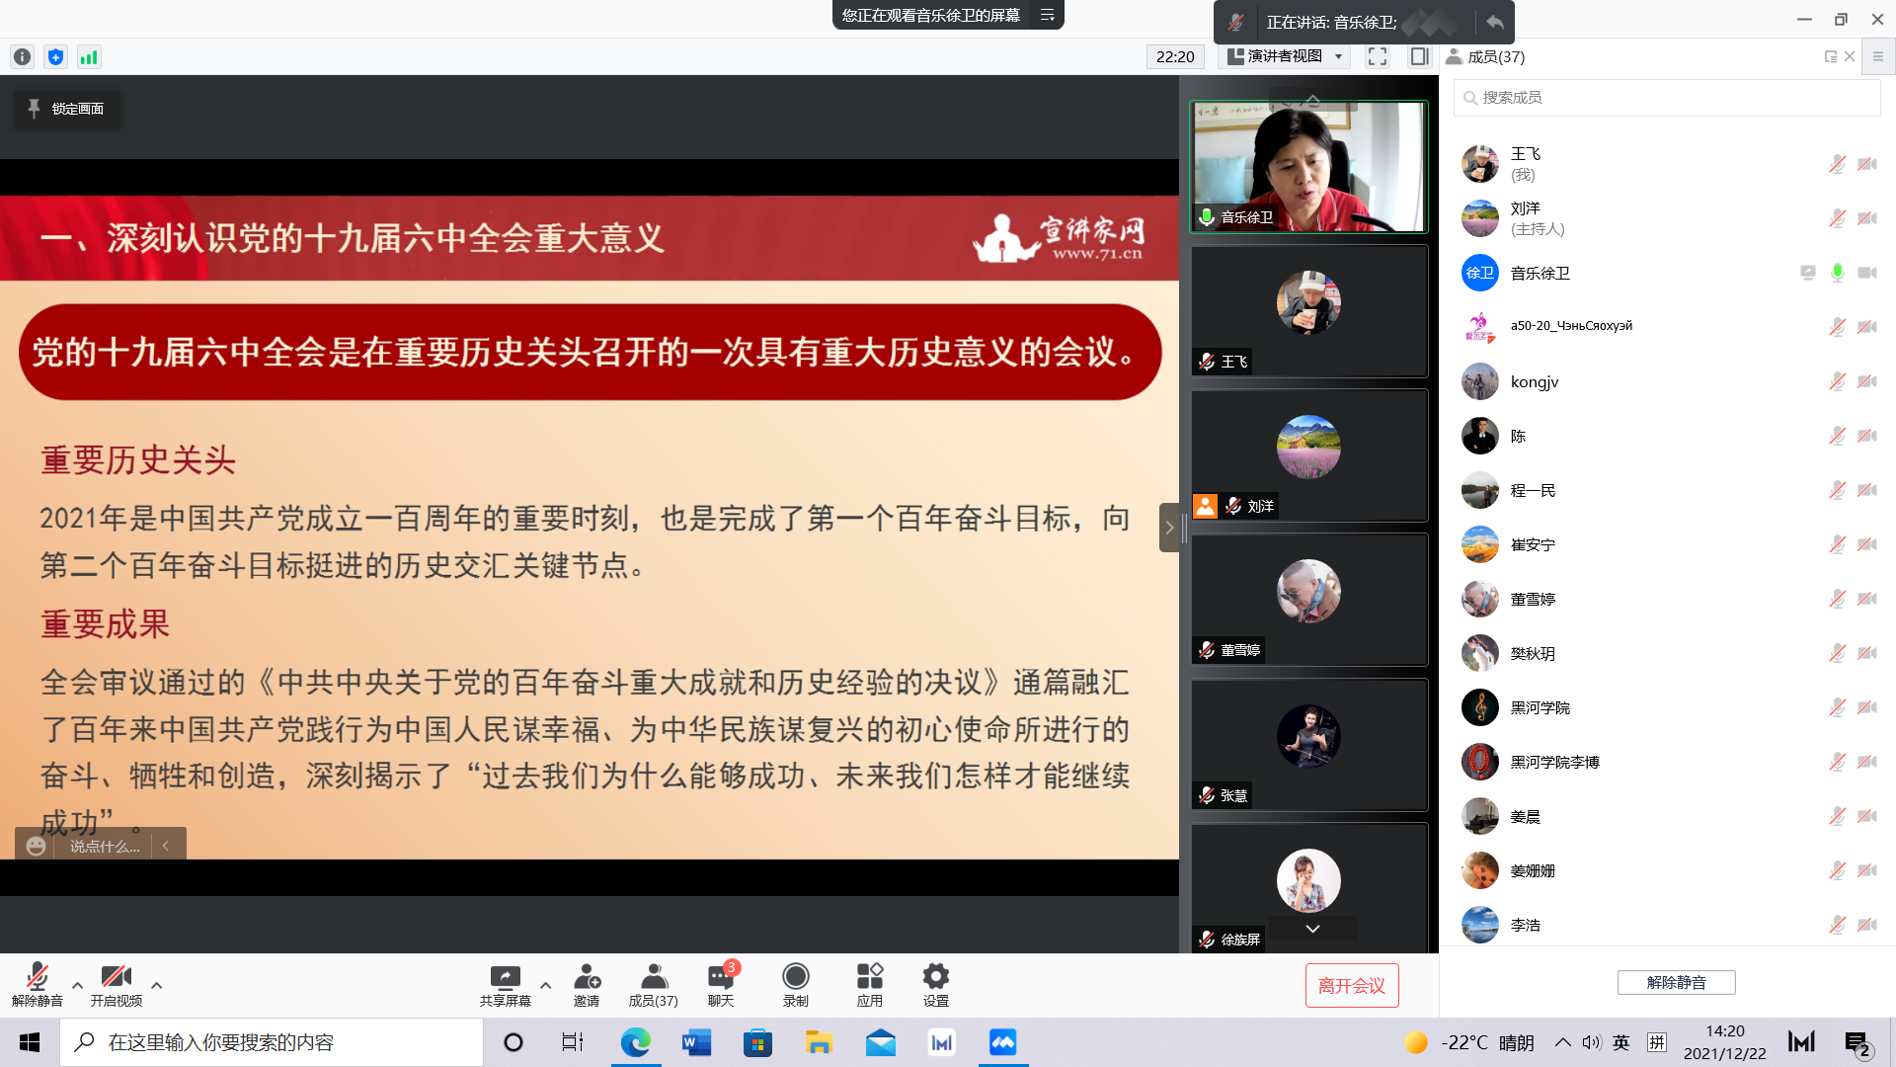This screenshot has width=1896, height=1067.
Task: Open File Explorer from taskbar
Action: point(819,1042)
